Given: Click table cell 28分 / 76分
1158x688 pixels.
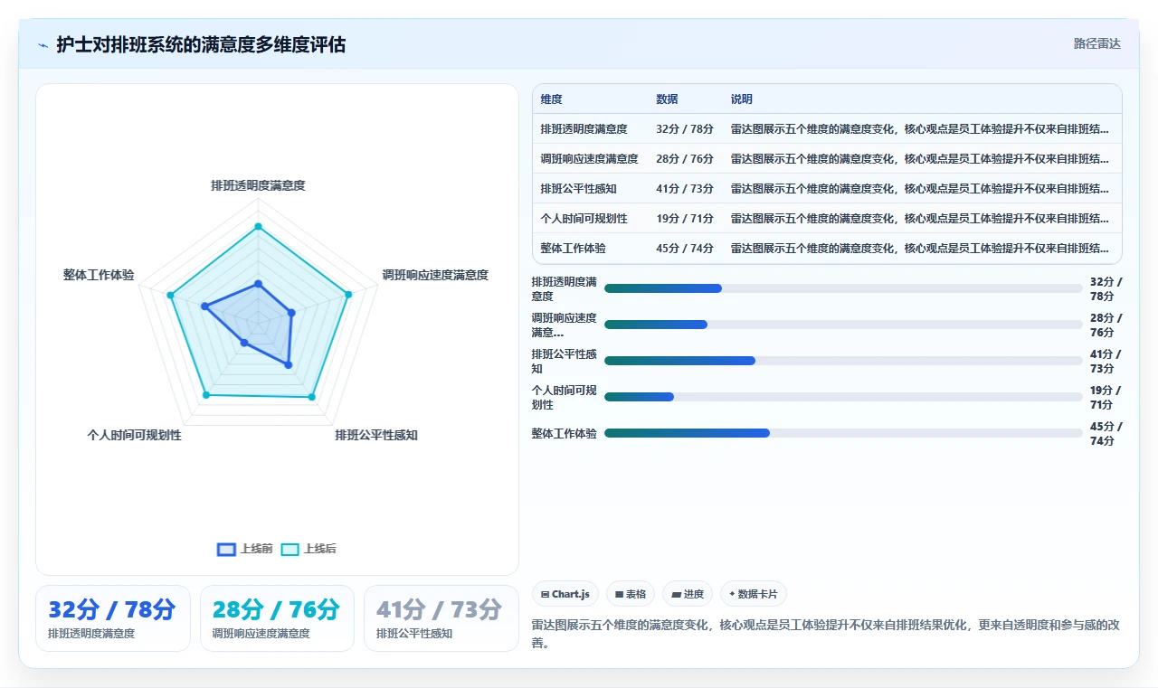Looking at the screenshot, I should click(x=685, y=159).
